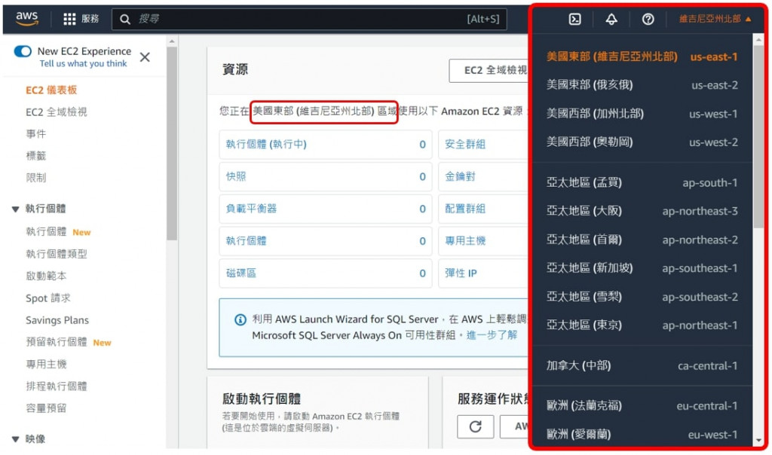Click the 進一步了解 link

492,335
